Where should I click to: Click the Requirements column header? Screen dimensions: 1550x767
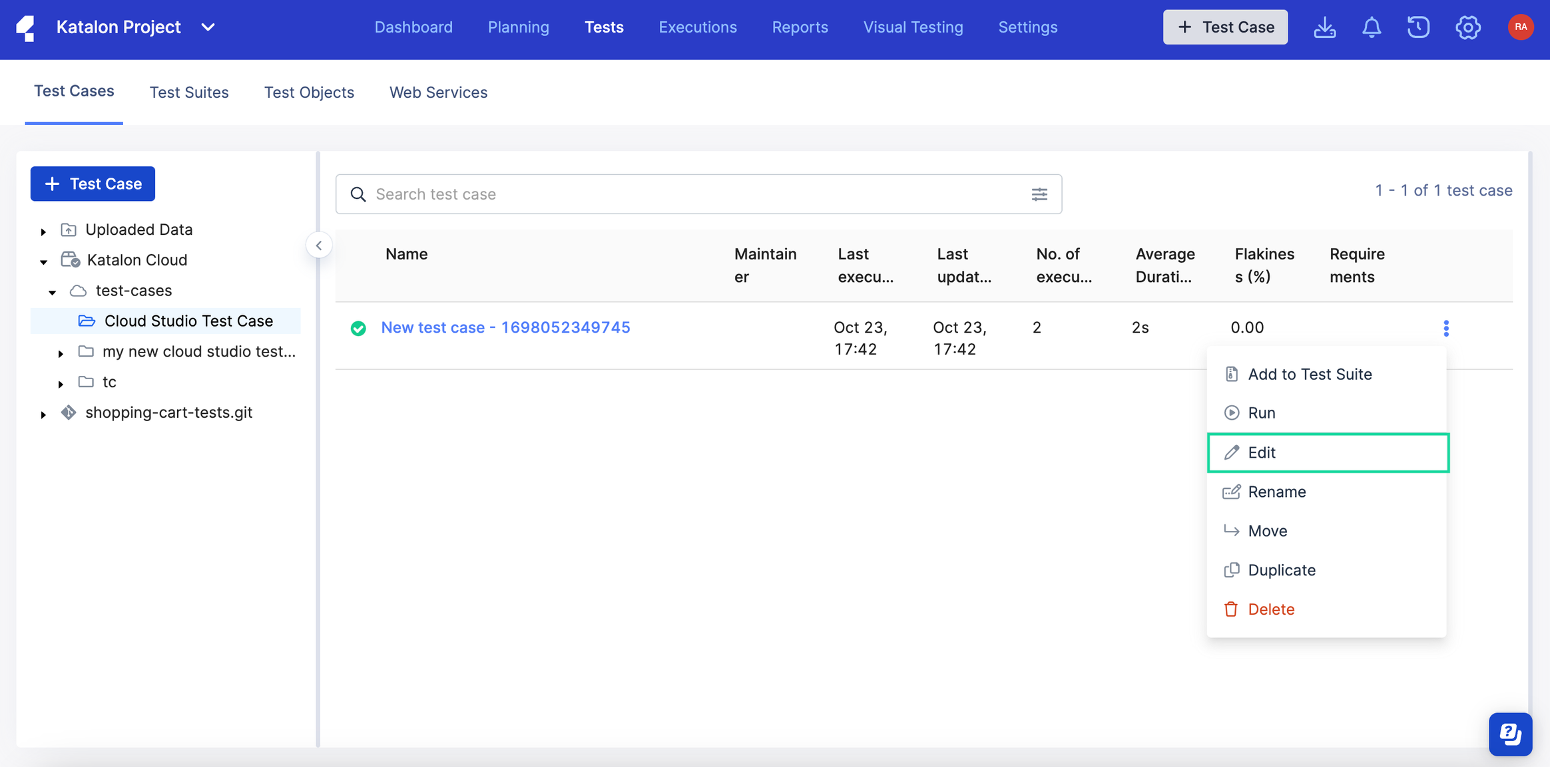point(1357,265)
